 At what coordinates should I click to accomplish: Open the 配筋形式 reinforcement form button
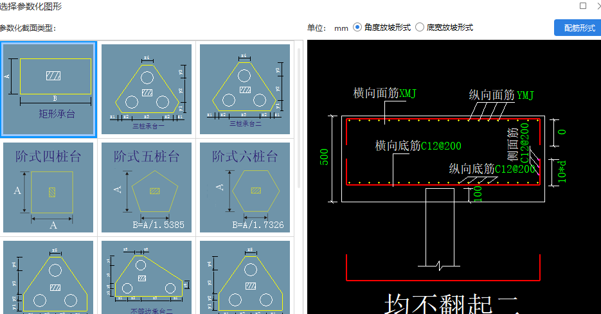[578, 28]
